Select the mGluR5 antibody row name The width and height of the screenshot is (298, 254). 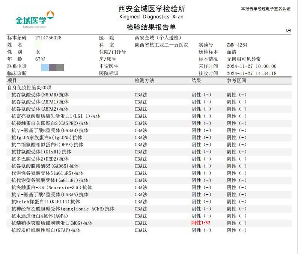[47, 173]
